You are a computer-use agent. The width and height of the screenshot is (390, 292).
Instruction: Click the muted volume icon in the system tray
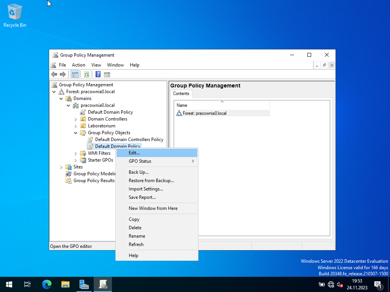pos(340,284)
